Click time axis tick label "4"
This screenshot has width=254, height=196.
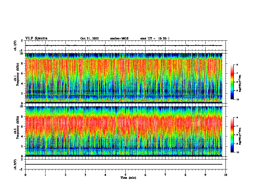pos(106,175)
